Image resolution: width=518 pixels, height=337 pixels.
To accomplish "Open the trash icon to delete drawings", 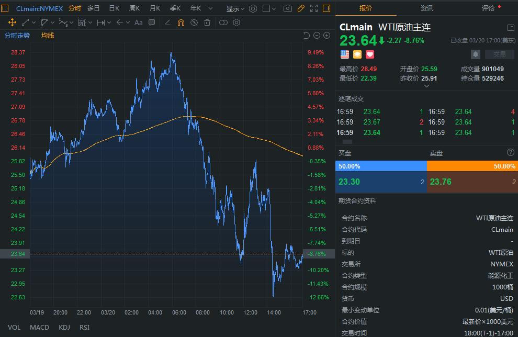I will 207,23.
